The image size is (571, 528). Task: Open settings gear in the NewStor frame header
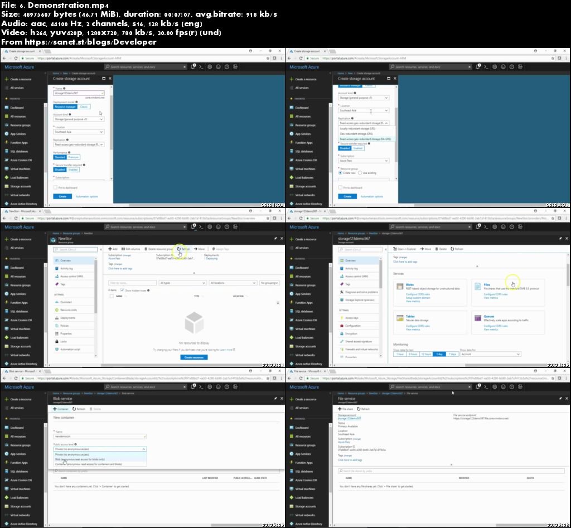coord(210,227)
